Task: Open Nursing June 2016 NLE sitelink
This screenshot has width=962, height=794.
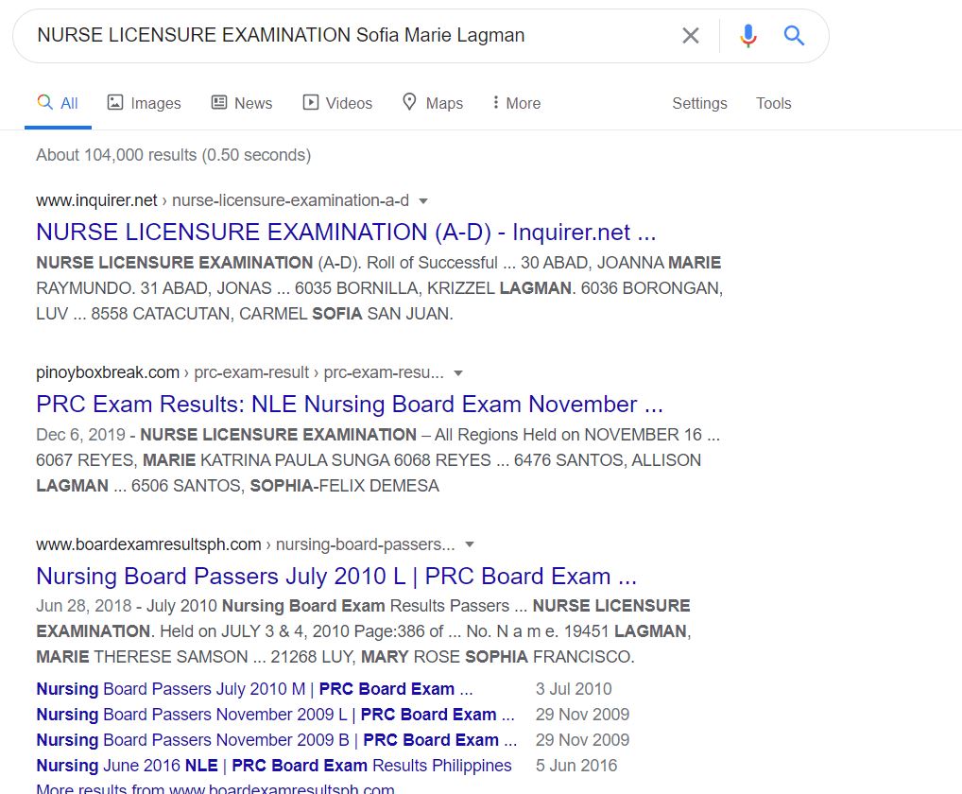Action: (274, 766)
